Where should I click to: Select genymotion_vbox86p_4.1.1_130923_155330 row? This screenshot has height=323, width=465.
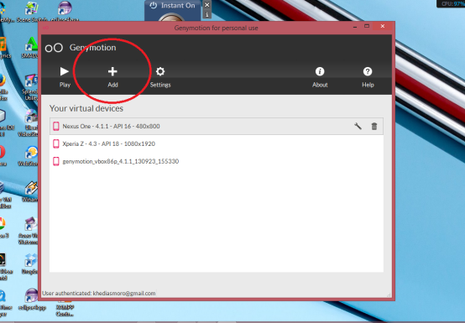pos(217,161)
